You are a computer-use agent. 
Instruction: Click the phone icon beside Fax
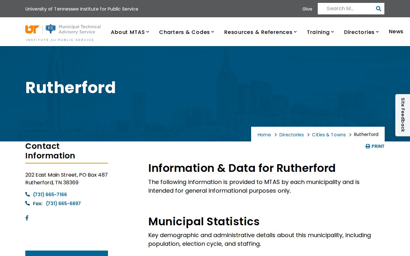tap(28, 203)
